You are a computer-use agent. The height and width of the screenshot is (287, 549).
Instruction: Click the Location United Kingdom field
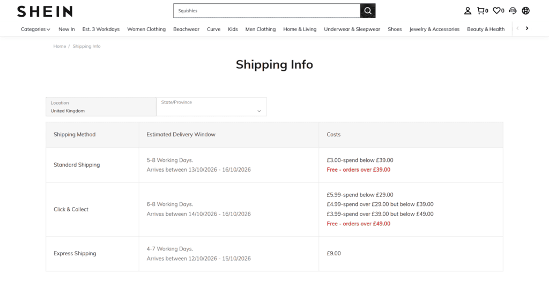[101, 107]
